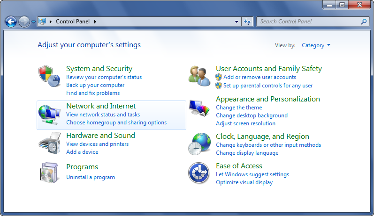Image resolution: width=374 pixels, height=216 pixels.
Task: Select Let Windows suggest settings
Action: pyautogui.click(x=252, y=174)
